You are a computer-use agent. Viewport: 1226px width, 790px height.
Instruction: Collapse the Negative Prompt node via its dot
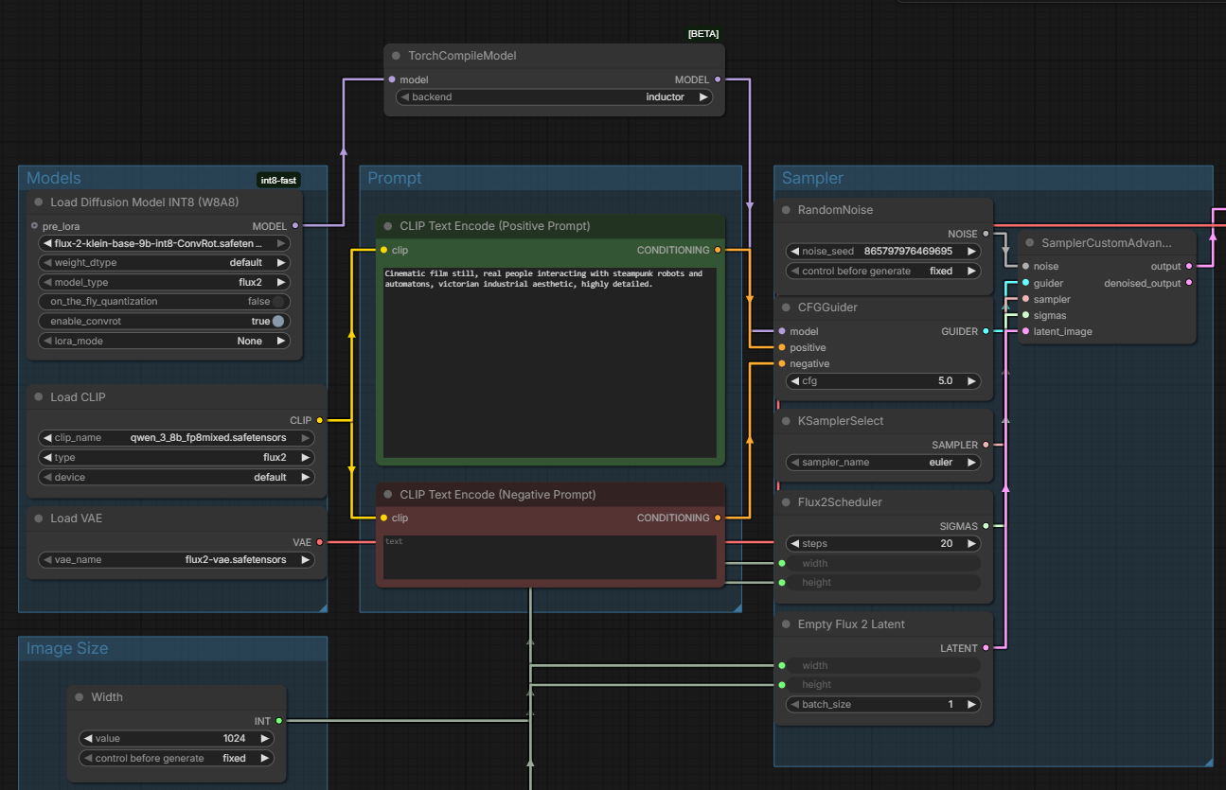click(388, 495)
